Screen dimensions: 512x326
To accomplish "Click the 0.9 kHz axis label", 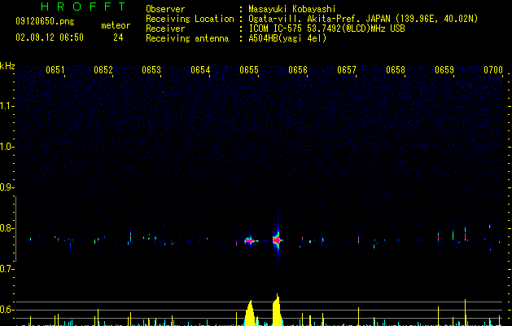I will point(7,187).
